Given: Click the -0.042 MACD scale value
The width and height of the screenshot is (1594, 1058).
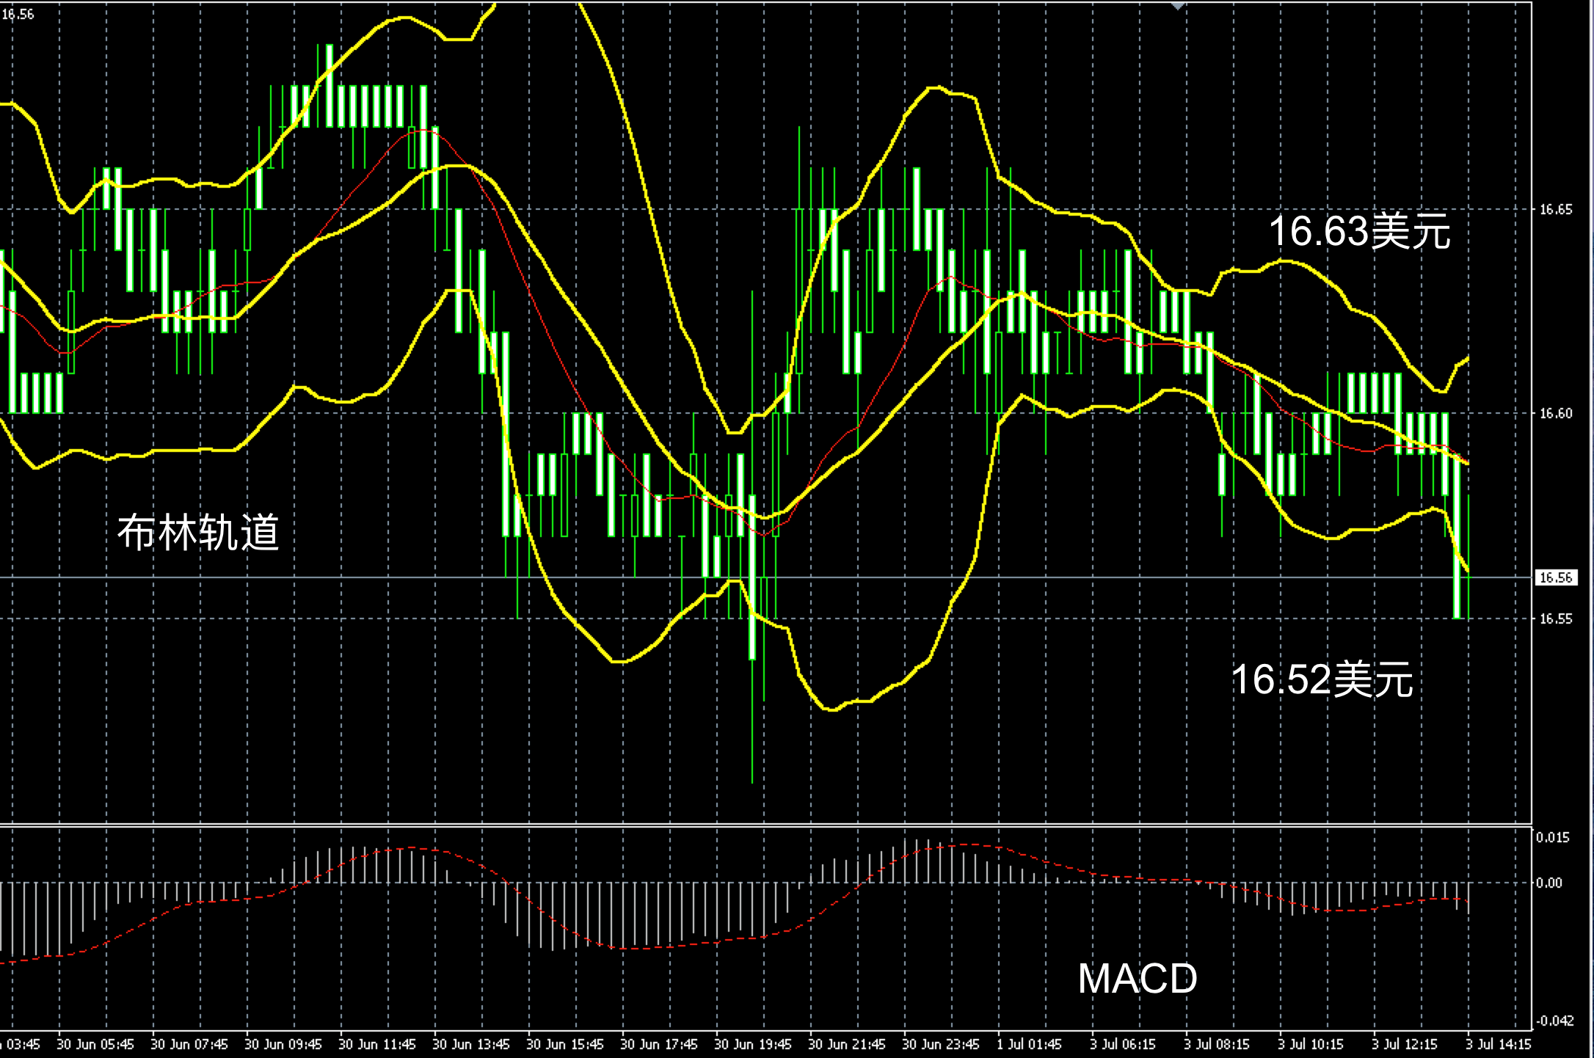Looking at the screenshot, I should click(x=1554, y=1021).
